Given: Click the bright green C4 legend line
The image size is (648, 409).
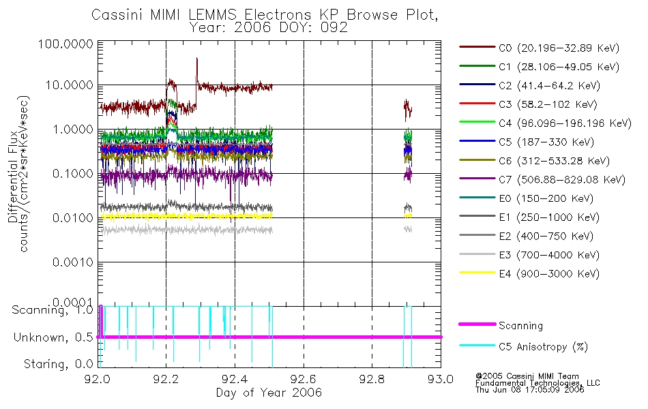Looking at the screenshot, I should 477,122.
